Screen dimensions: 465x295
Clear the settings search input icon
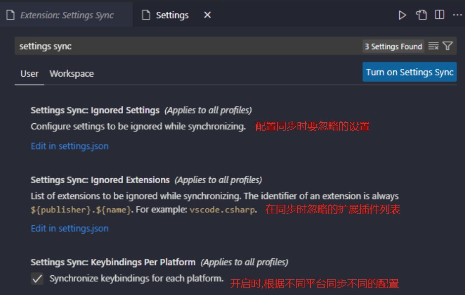[433, 46]
